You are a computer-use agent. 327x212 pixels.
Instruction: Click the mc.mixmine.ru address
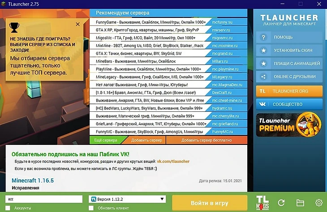(x=225, y=46)
